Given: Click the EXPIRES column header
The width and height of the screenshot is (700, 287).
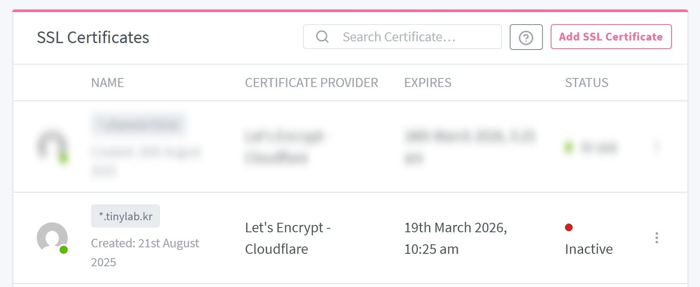Looking at the screenshot, I should pyautogui.click(x=428, y=83).
